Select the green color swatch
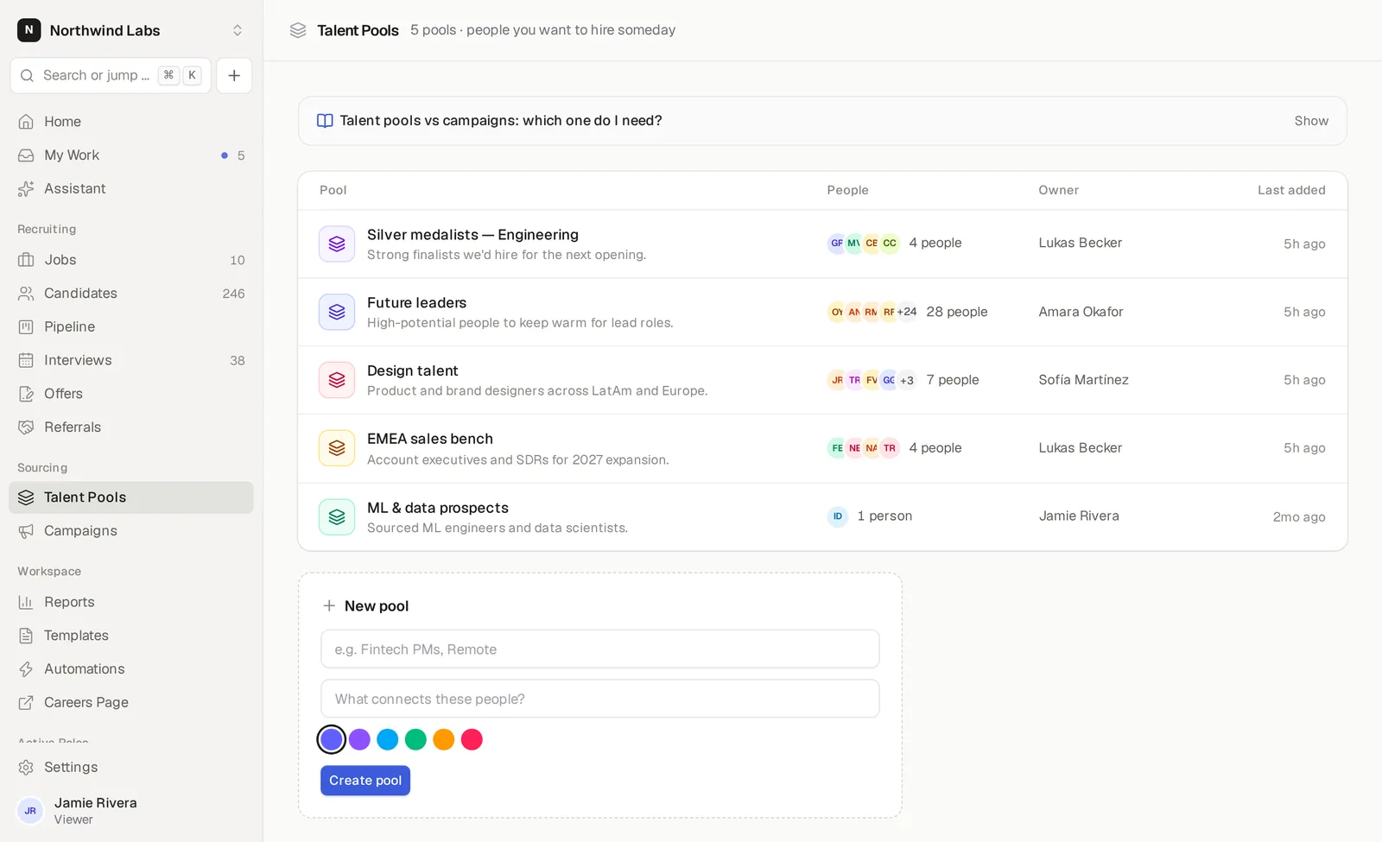Image resolution: width=1382 pixels, height=842 pixels. pos(415,739)
